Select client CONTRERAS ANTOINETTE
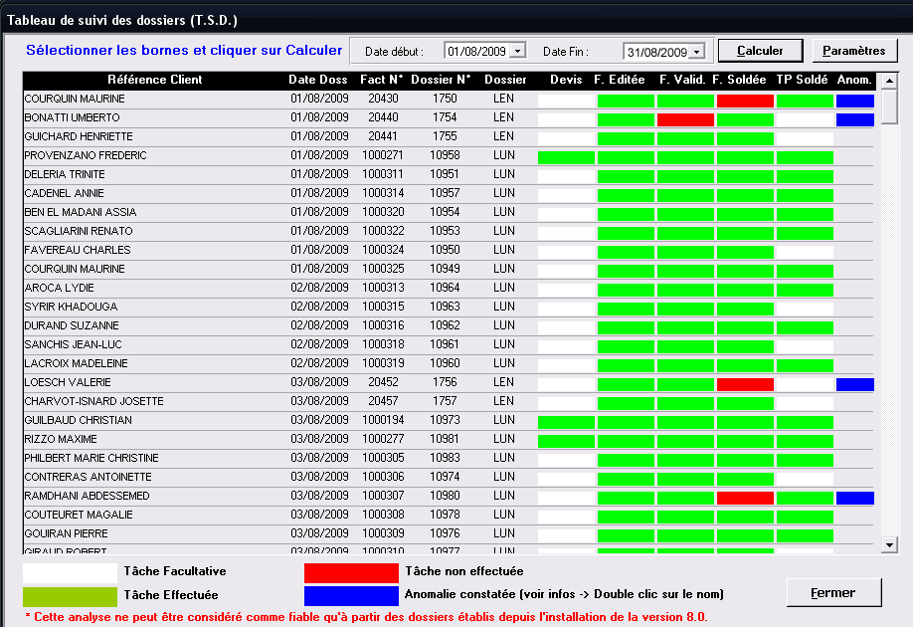 [x=88, y=477]
